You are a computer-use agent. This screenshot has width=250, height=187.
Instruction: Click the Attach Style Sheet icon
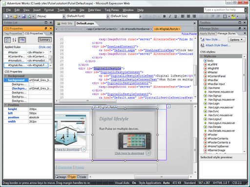tap(202, 45)
